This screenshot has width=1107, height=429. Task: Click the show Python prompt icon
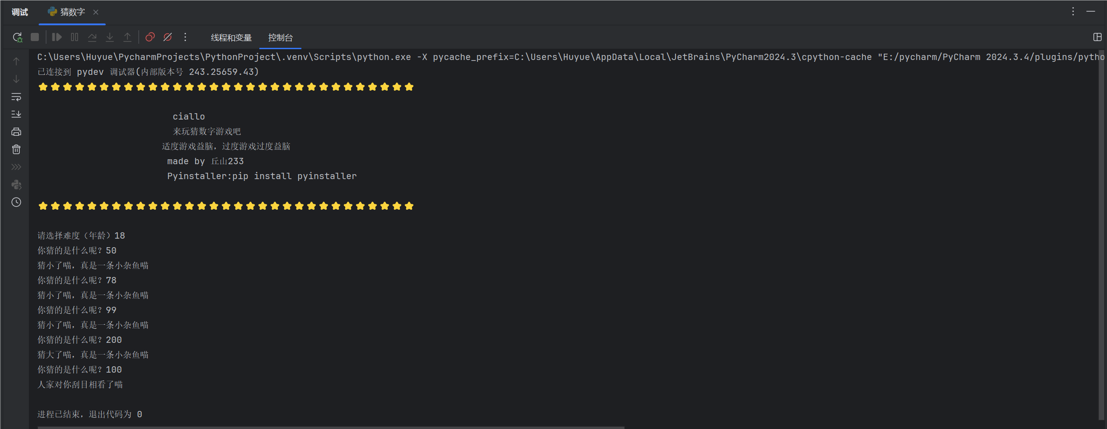pyautogui.click(x=16, y=185)
